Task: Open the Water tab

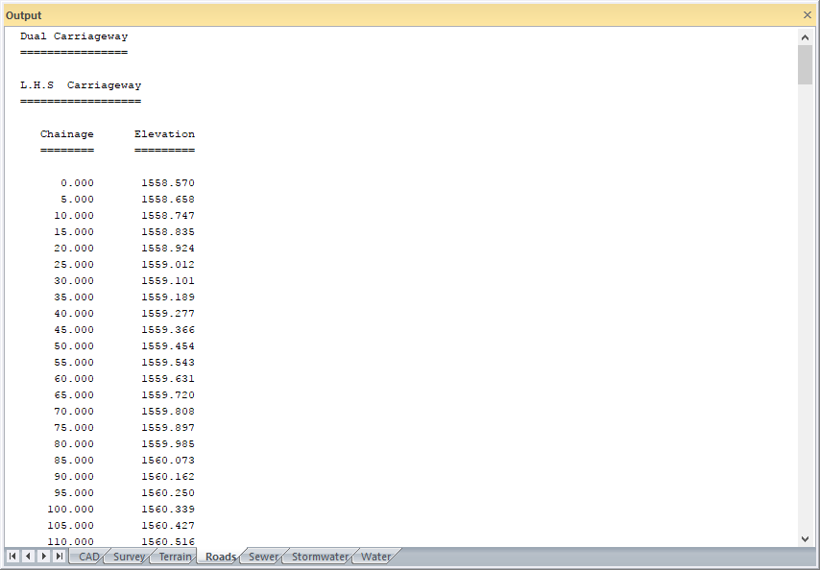Action: point(375,557)
